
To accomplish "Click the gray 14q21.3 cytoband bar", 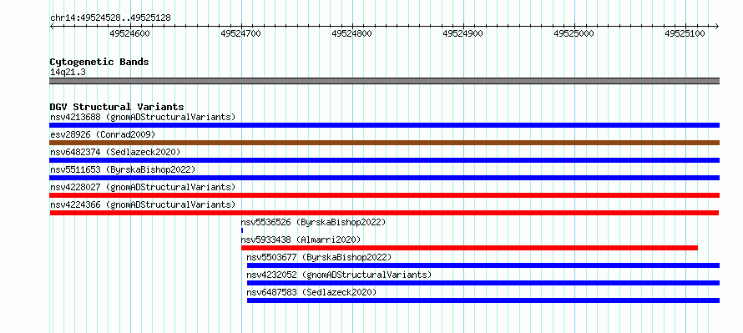I will coord(384,81).
